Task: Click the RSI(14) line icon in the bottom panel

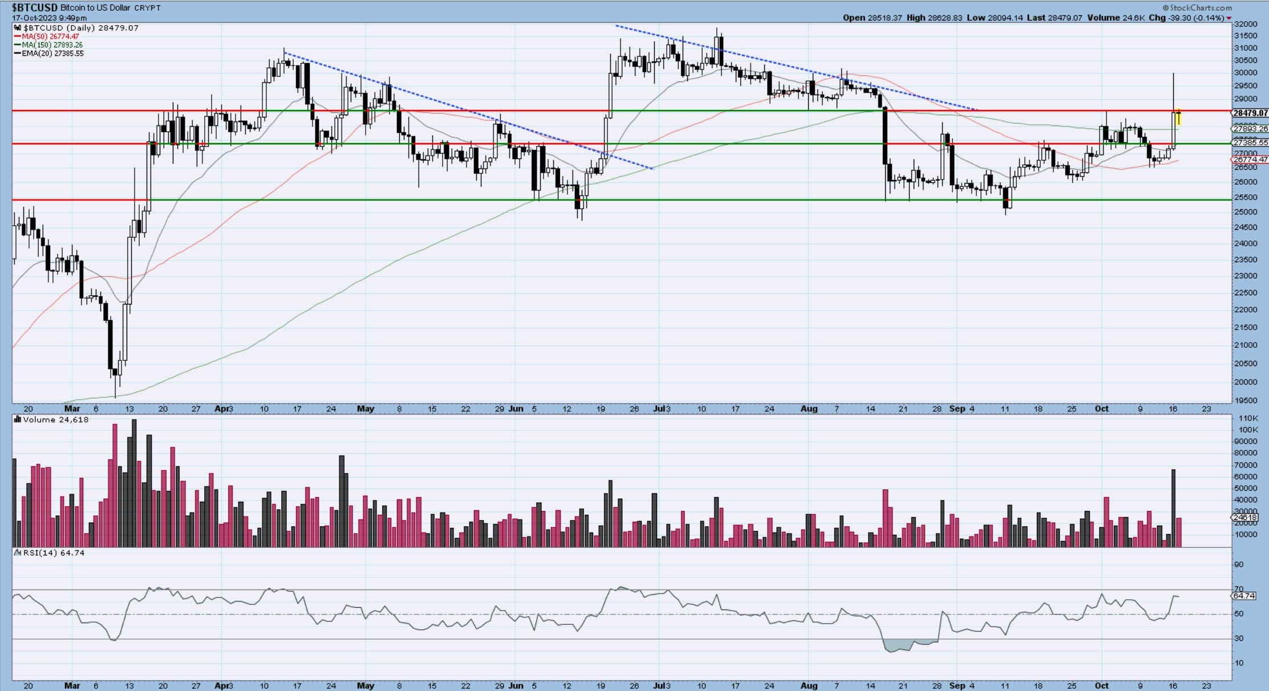Action: coord(18,552)
